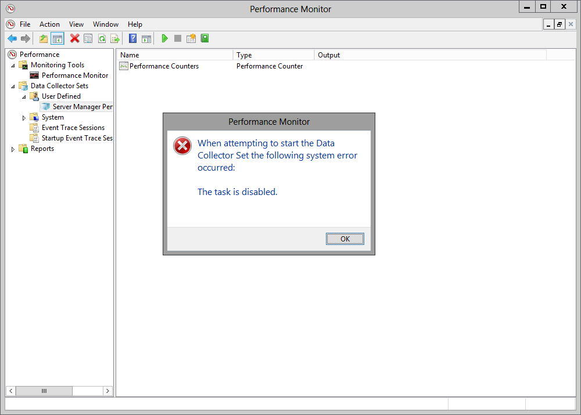Select Startup Event Trace Sessions item

tap(77, 138)
